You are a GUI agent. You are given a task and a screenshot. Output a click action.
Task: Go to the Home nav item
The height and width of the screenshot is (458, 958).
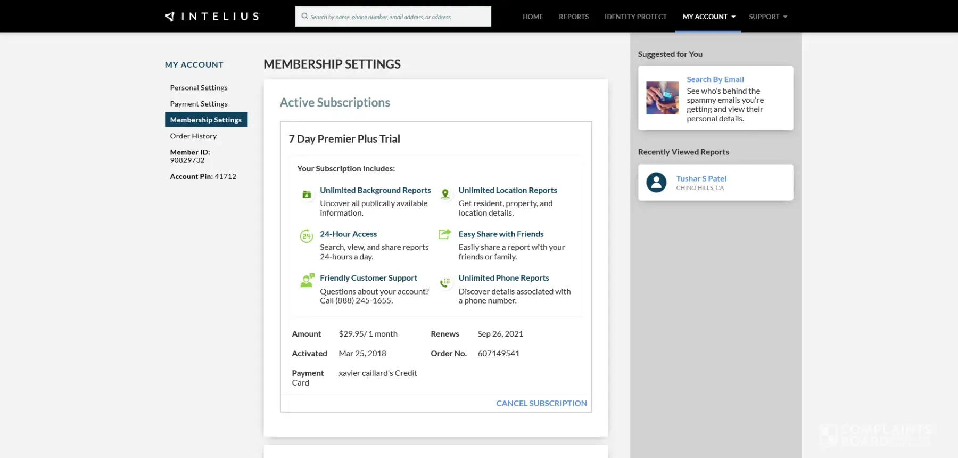click(x=532, y=17)
